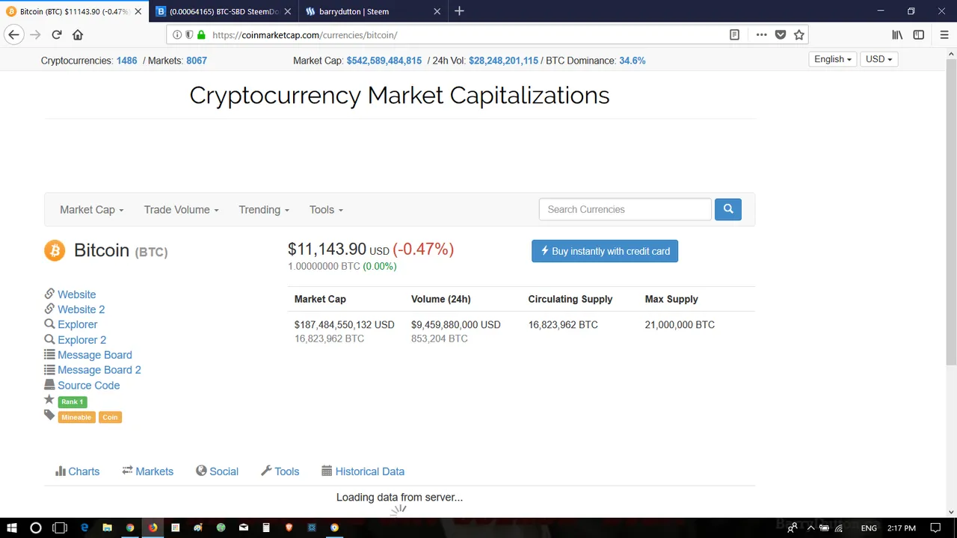The image size is (957, 538).
Task: Click the orange Bitcoin logo
Action: click(x=55, y=250)
